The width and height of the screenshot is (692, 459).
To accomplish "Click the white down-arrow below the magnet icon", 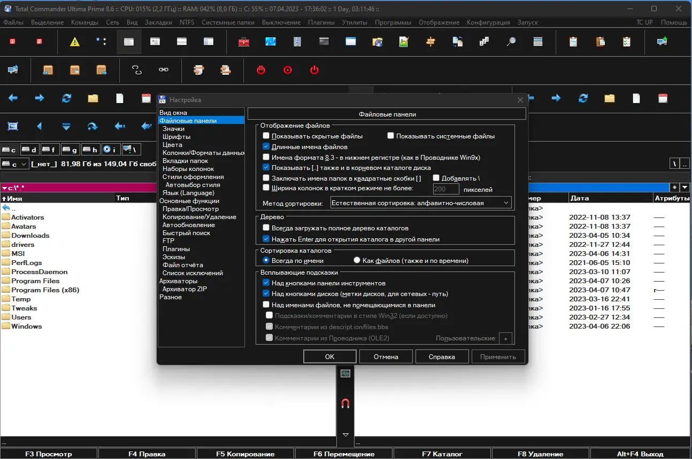I will (x=345, y=435).
